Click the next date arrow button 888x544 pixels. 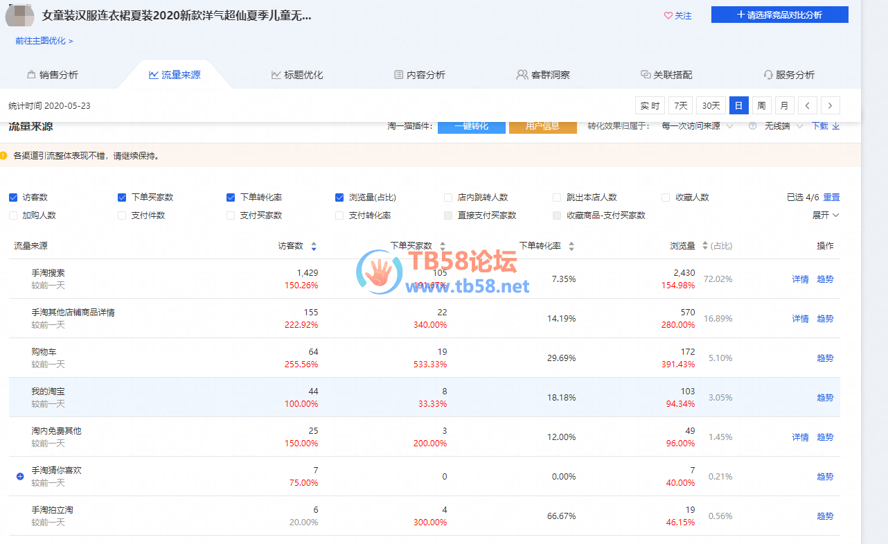(831, 105)
